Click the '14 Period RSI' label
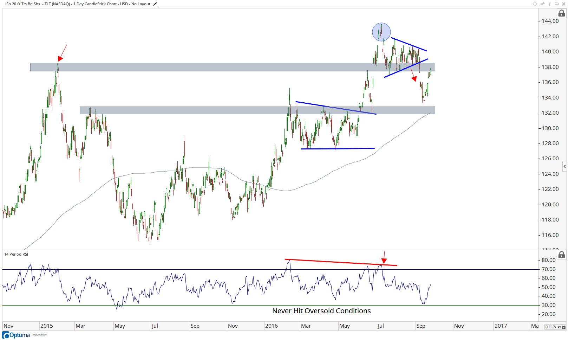The image size is (569, 340). tap(16, 254)
